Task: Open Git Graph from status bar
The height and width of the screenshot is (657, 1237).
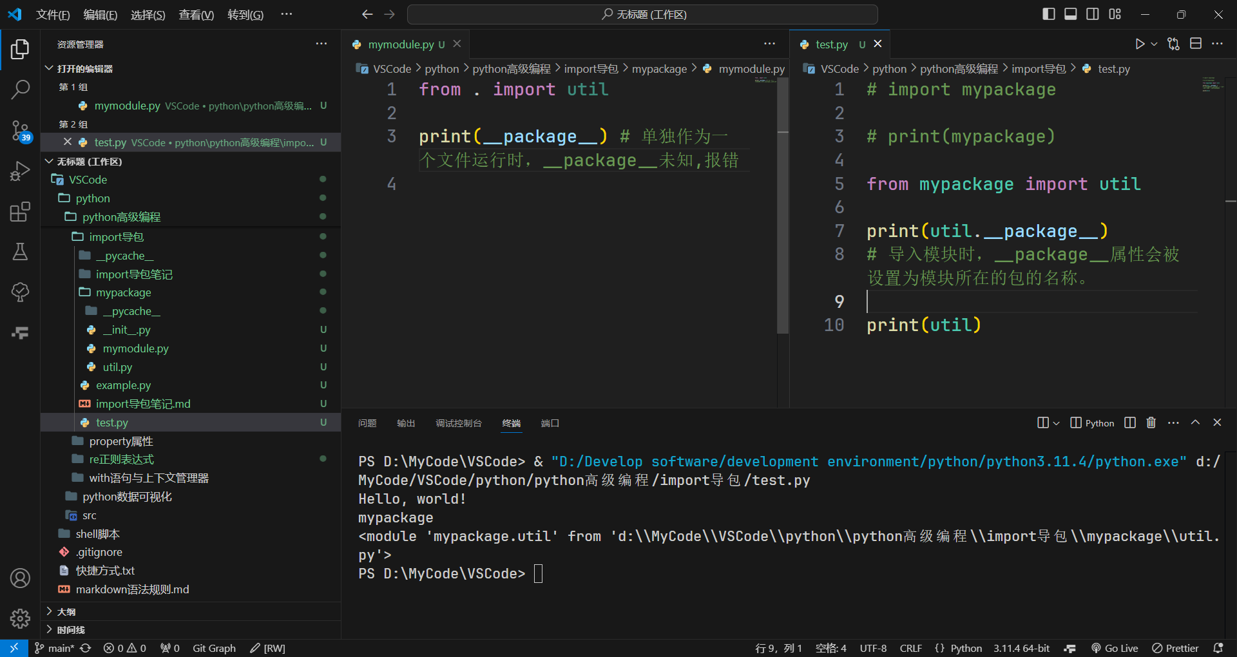Action: (214, 648)
